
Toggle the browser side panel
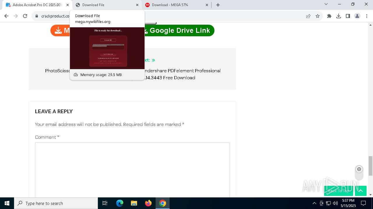click(x=348, y=16)
